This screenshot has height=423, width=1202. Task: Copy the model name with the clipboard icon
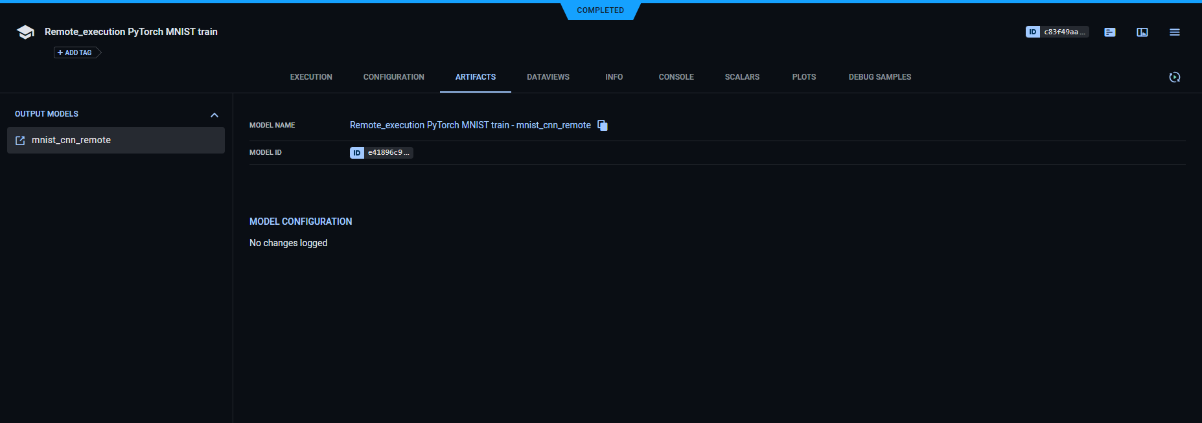coord(603,126)
